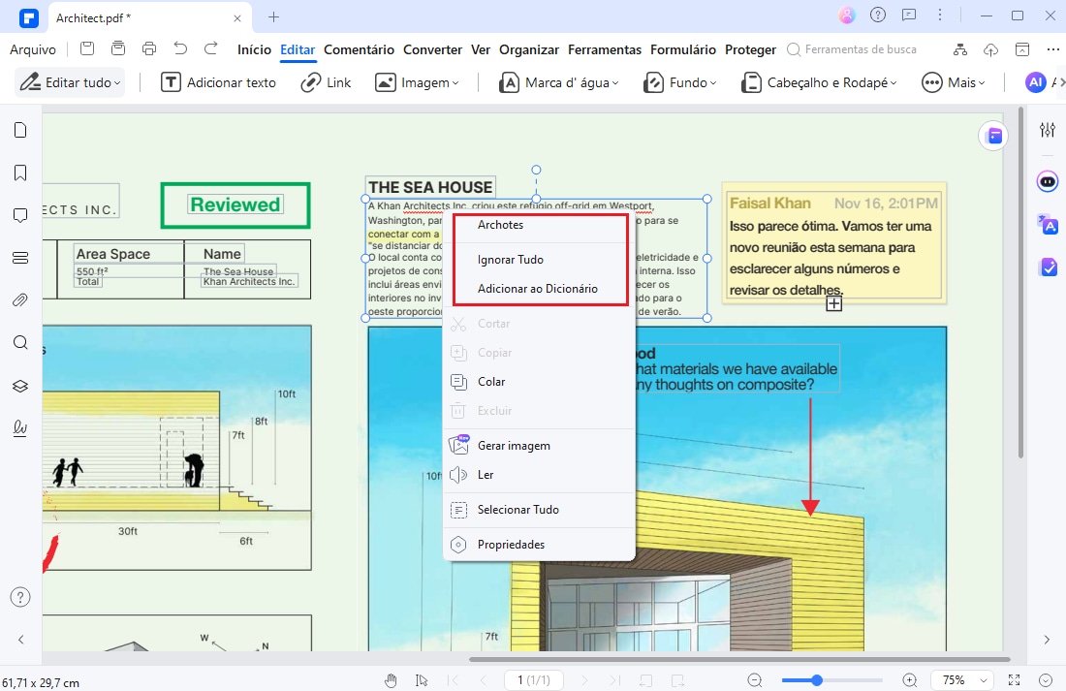Screen dimensions: 1066x691
Task: Click the help question mark in title bar
Action: tap(878, 15)
